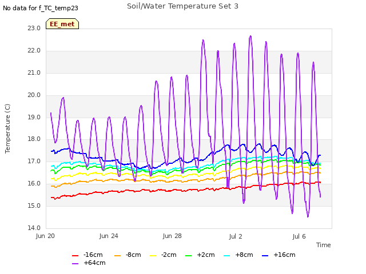Screen dimensions: 366x274
Task: Select the +16cm blue legend swatch
Action: (x=265, y=256)
